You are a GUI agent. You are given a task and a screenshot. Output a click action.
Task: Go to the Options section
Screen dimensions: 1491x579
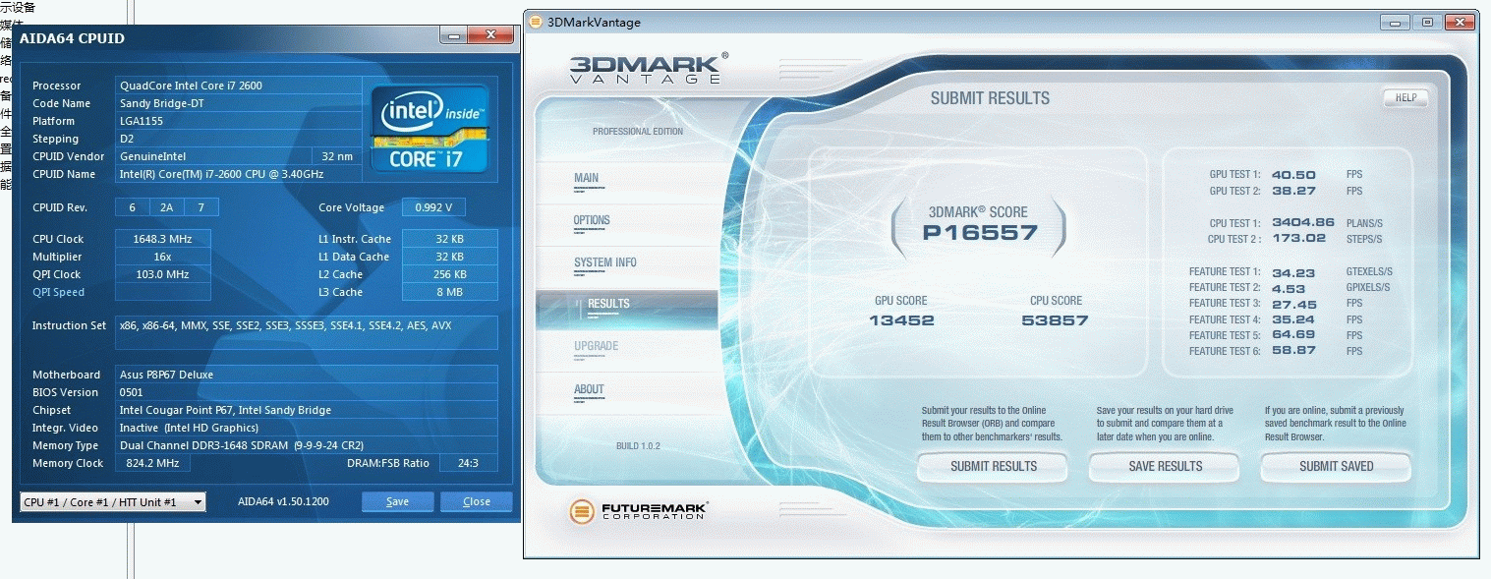pyautogui.click(x=592, y=220)
